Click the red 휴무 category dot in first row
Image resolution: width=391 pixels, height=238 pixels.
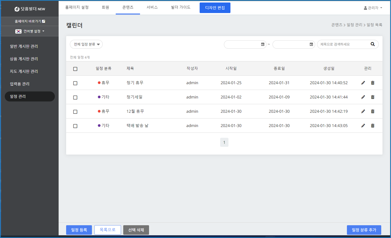tap(99, 83)
